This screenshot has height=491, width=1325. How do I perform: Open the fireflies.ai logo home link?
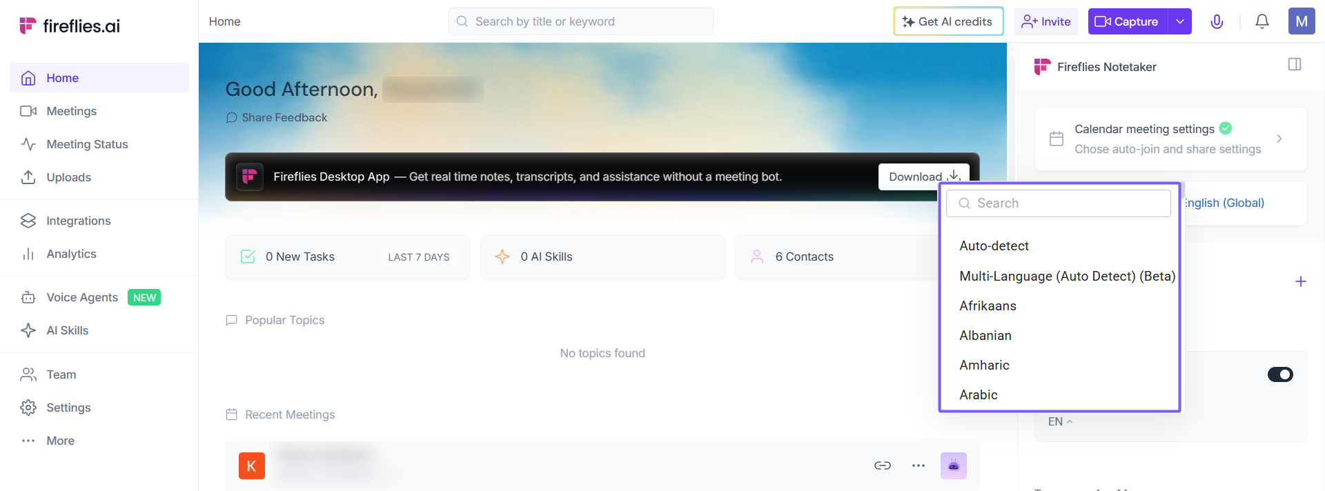(x=70, y=26)
